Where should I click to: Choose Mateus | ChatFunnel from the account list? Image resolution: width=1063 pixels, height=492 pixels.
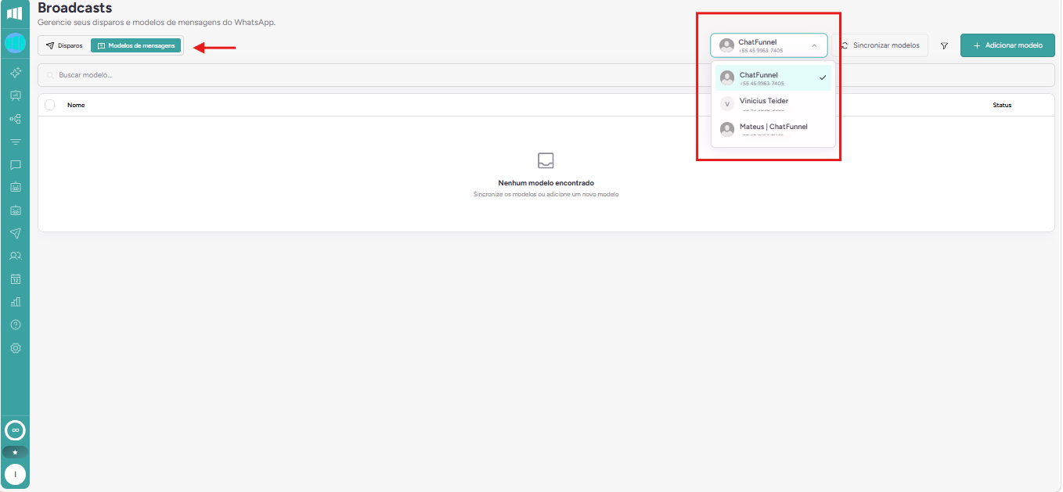[x=773, y=130]
